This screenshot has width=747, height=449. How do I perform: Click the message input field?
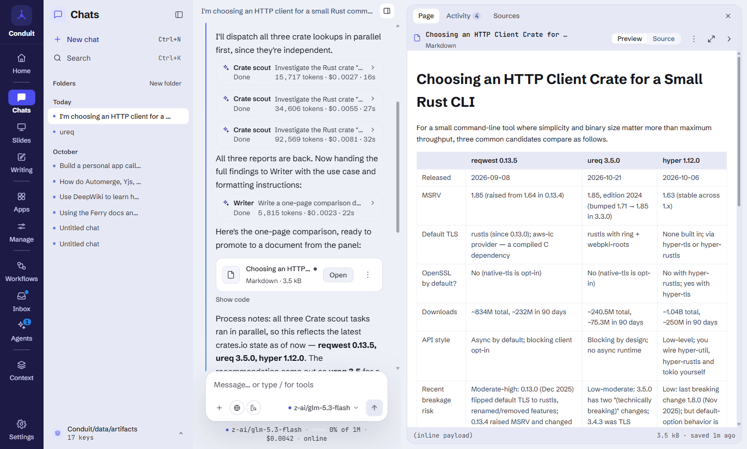(297, 385)
